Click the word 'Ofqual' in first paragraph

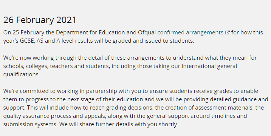147,32
